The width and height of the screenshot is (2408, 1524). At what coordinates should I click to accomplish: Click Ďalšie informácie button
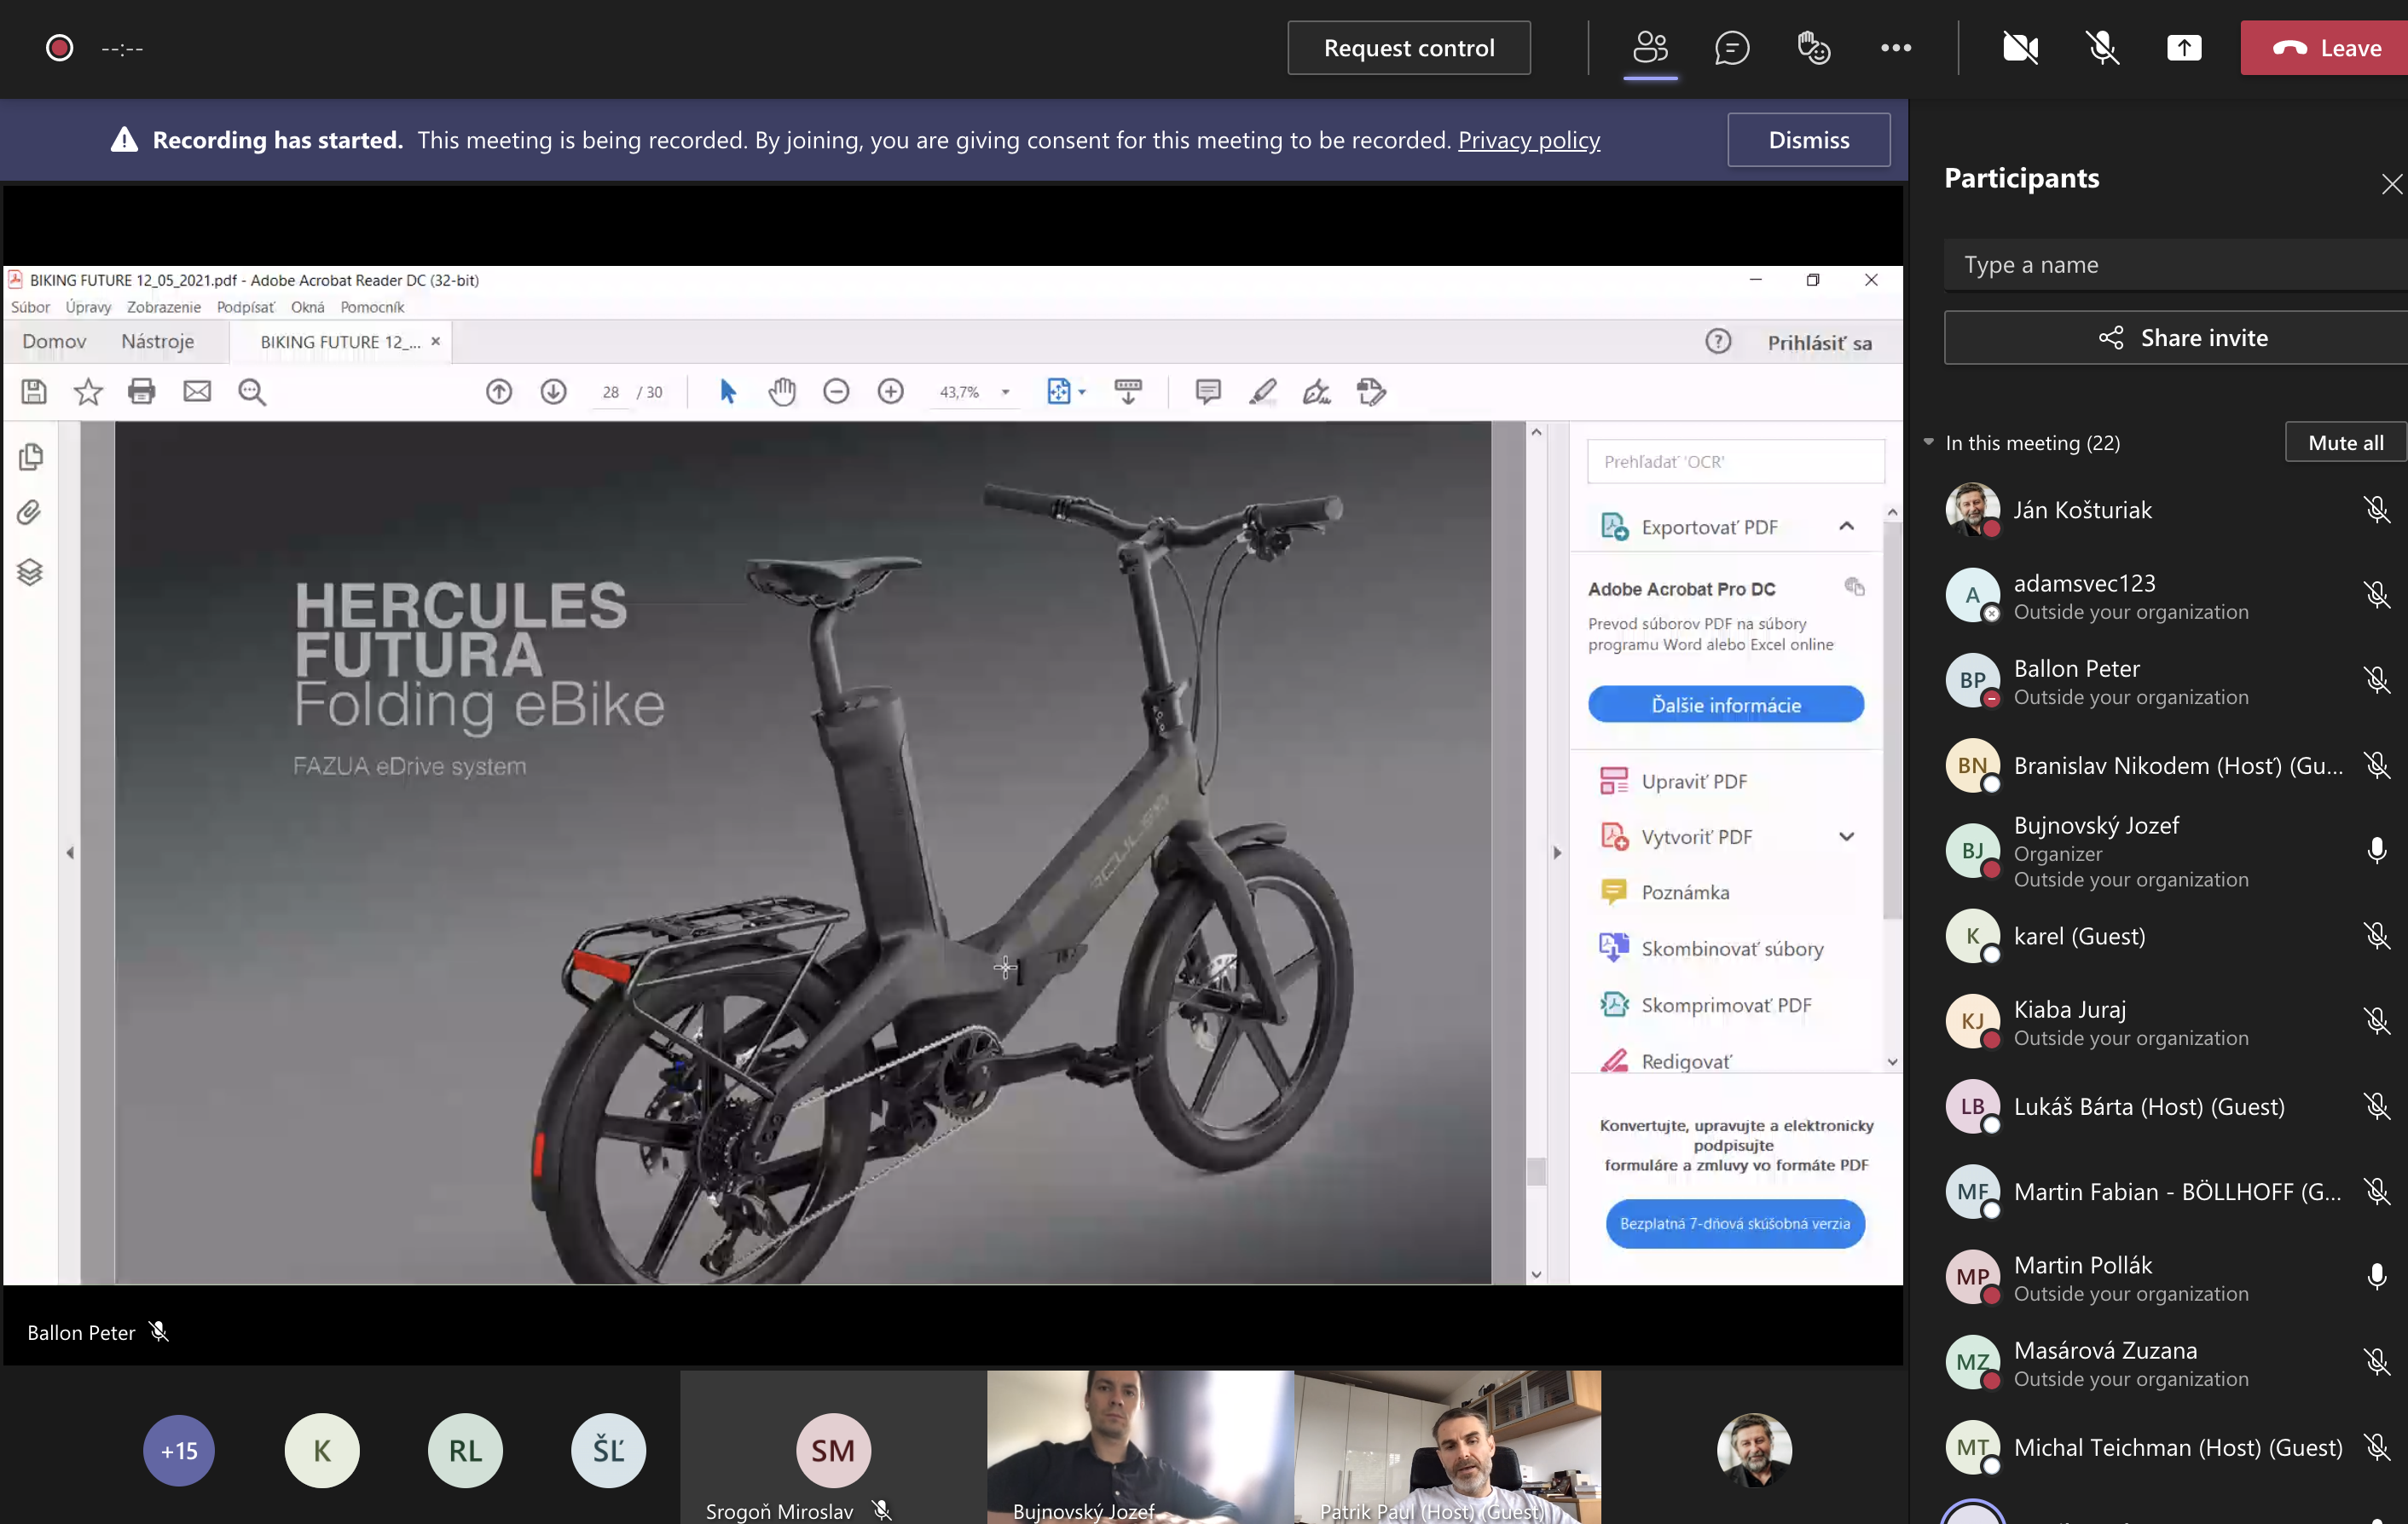point(1725,705)
